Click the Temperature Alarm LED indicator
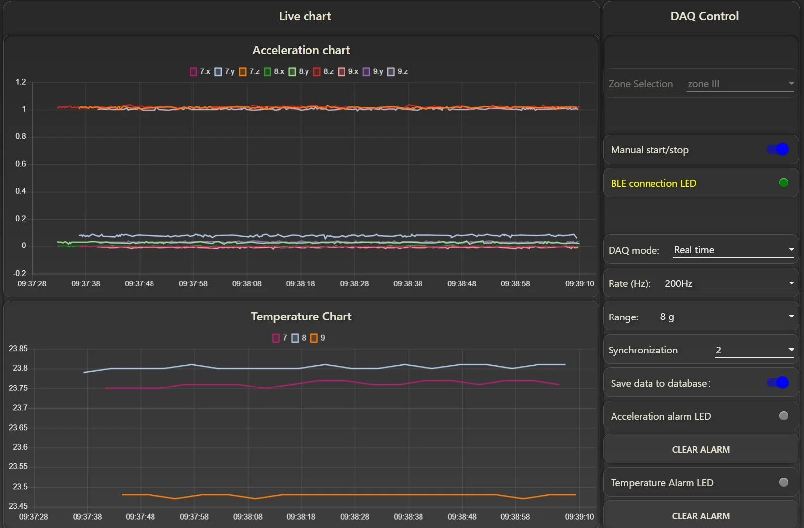Image resolution: width=804 pixels, height=528 pixels. point(783,482)
